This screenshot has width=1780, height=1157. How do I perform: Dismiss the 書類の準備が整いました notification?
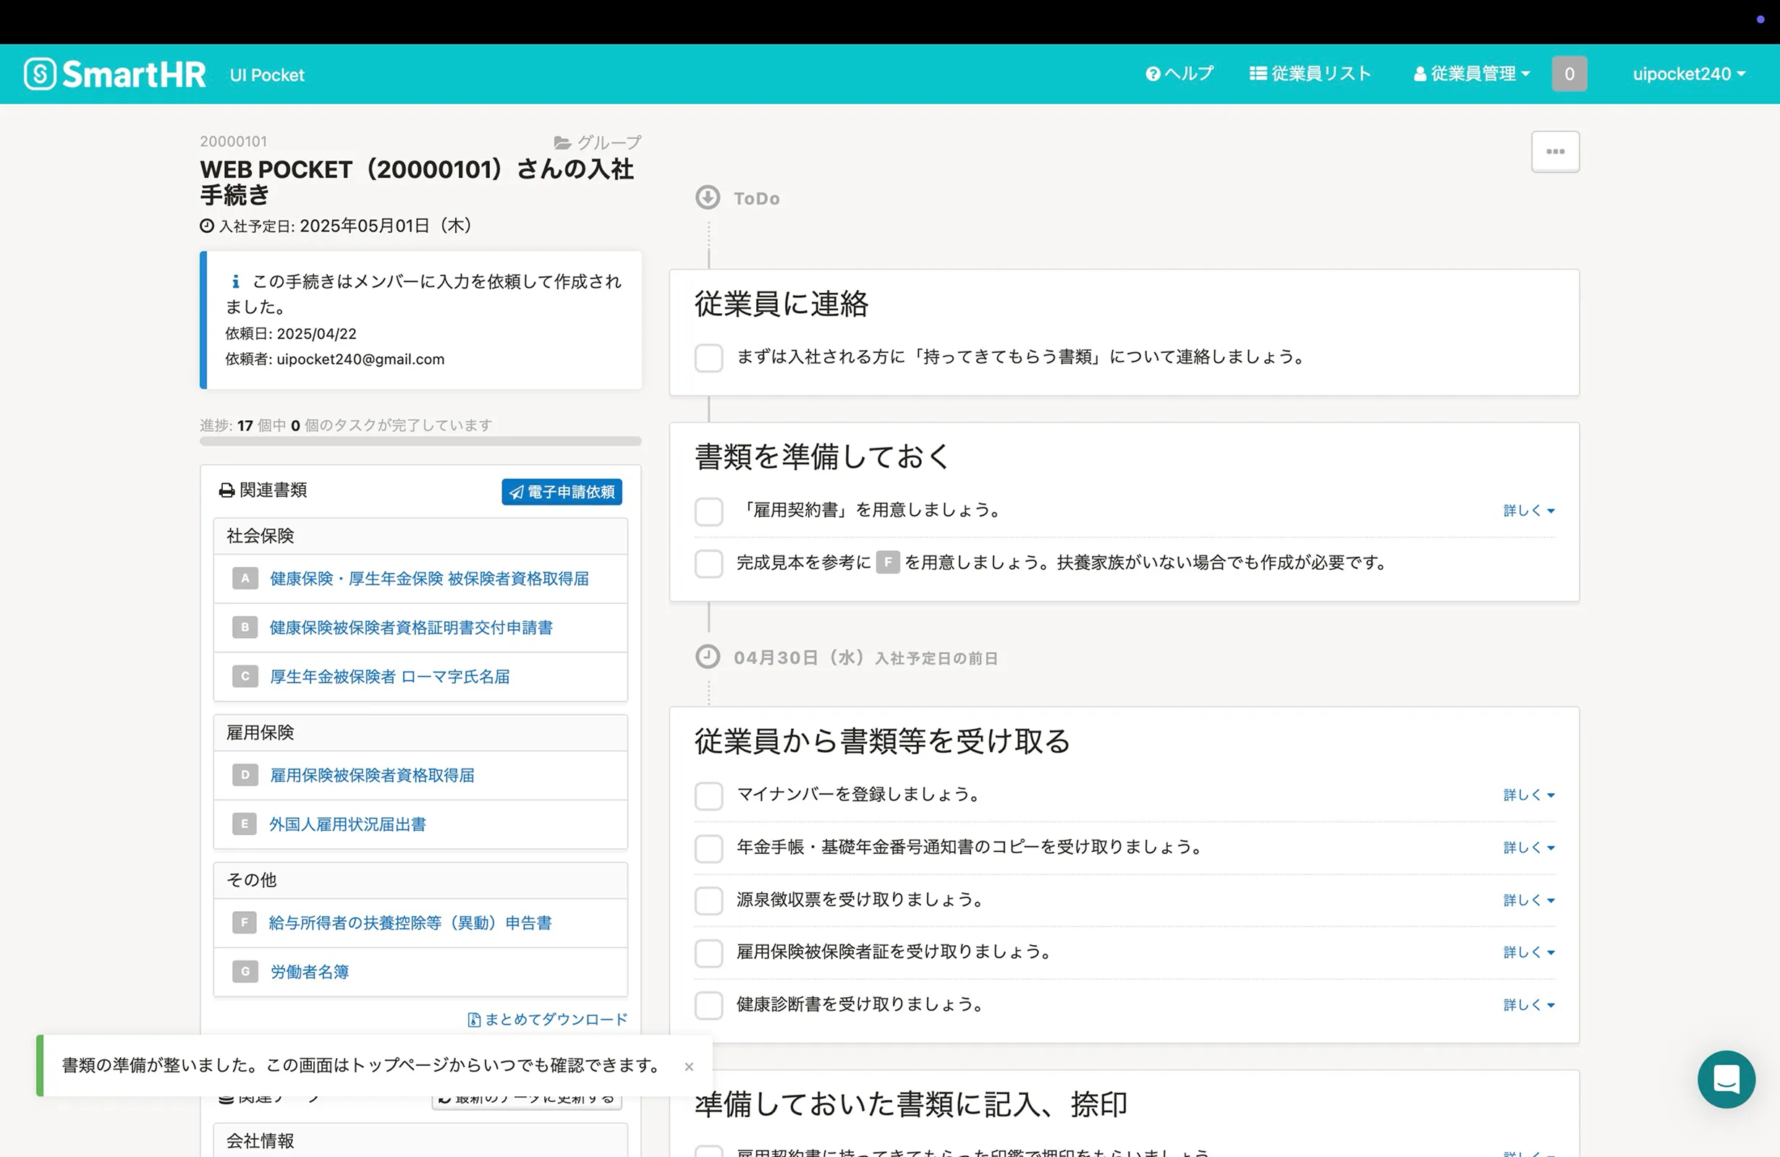point(689,1067)
